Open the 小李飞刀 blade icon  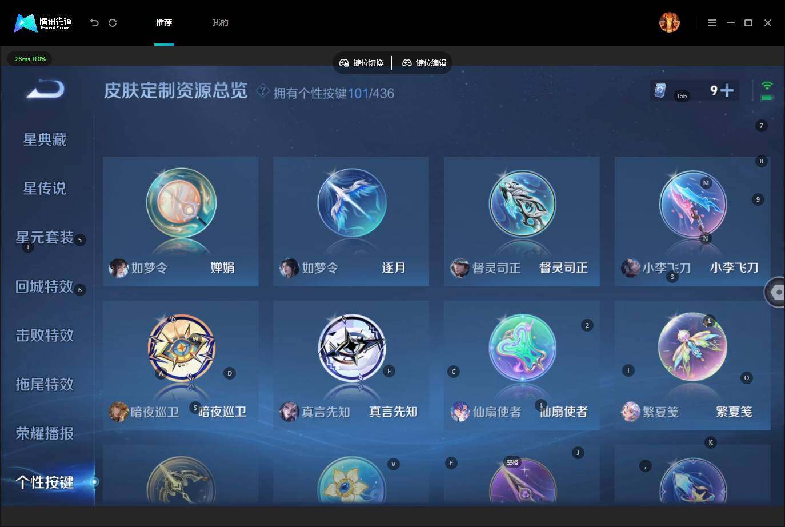pyautogui.click(x=692, y=203)
